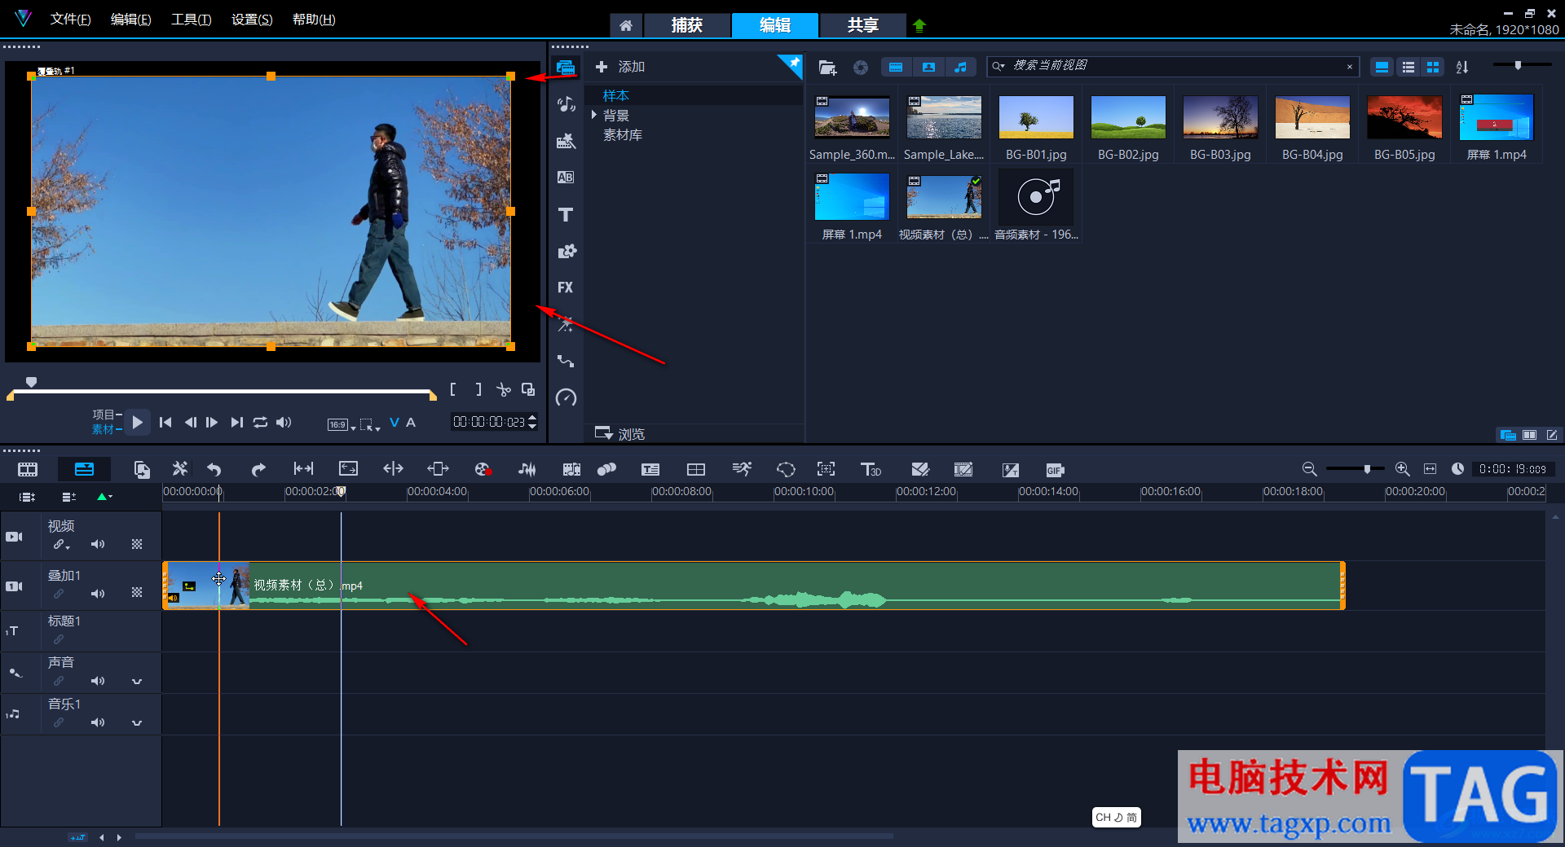Image resolution: width=1565 pixels, height=847 pixels.
Task: Switch to the 捕获 capture tab
Action: 687,25
